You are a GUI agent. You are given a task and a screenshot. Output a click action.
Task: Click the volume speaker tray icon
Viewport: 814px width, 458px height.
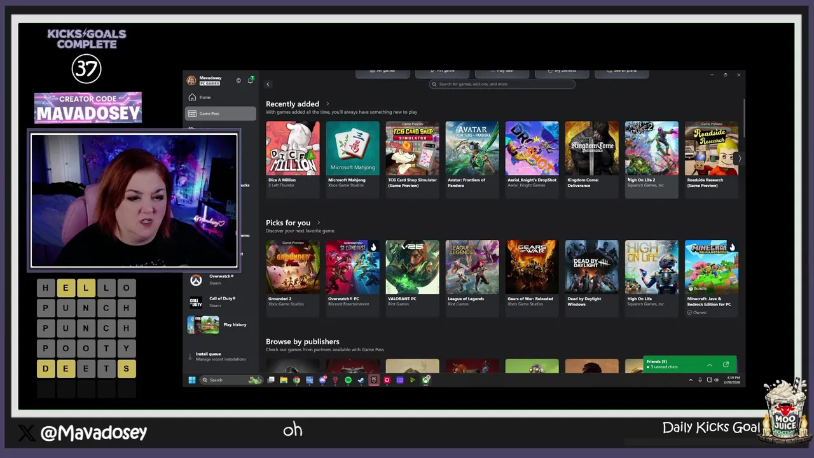[717, 380]
